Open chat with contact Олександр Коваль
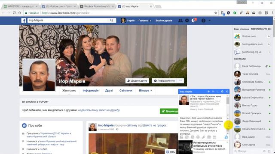Viewport: 275px width, 154px height. [252, 82]
